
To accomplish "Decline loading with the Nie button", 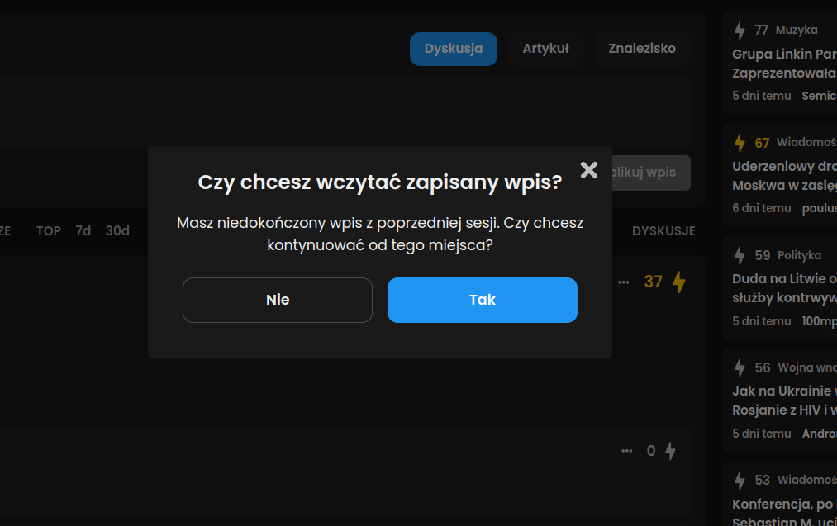I will [x=278, y=300].
